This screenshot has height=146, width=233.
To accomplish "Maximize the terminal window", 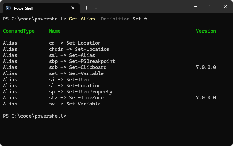I will [210, 7].
